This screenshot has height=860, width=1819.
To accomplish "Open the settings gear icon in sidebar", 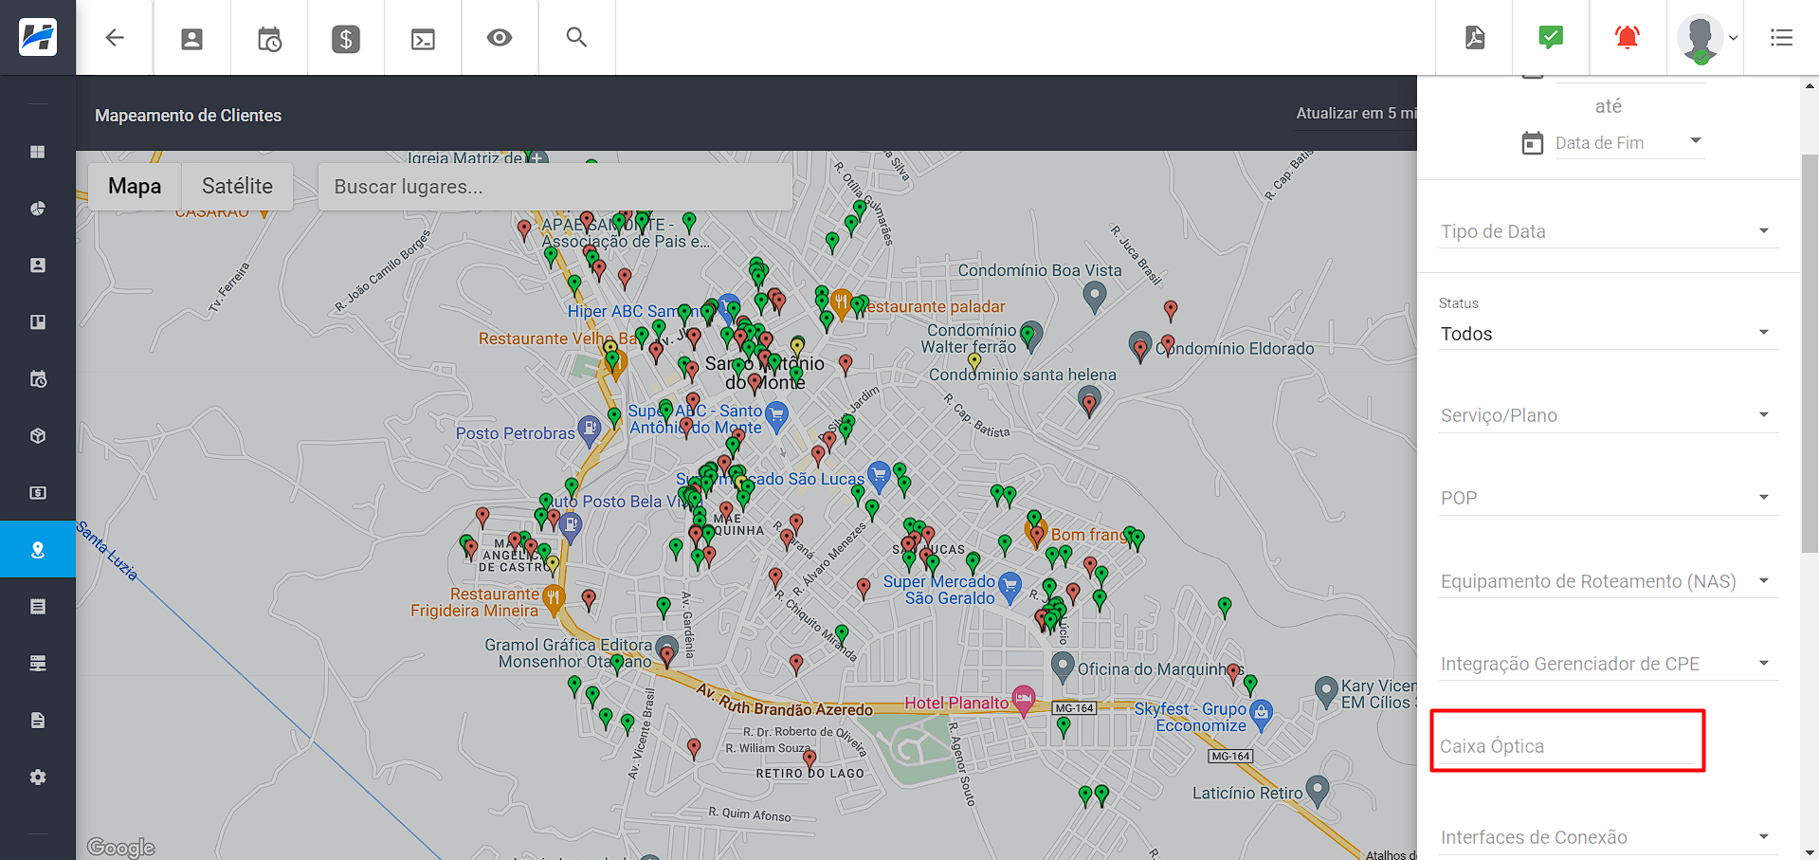I will (x=38, y=778).
